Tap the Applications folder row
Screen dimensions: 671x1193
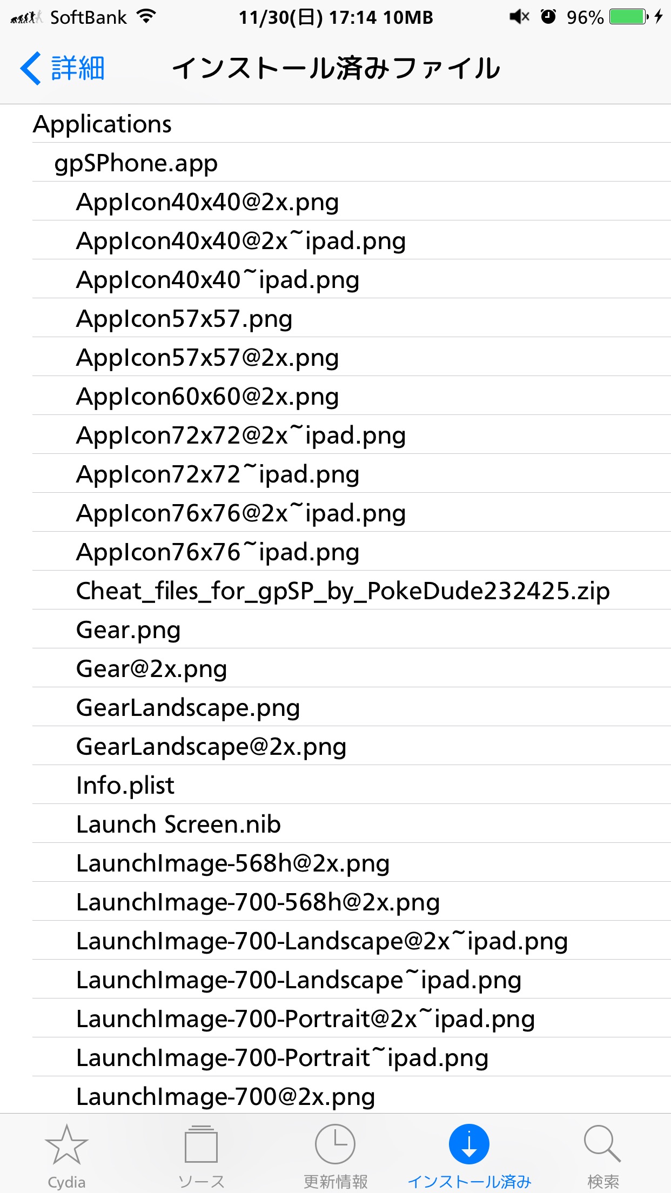pyautogui.click(x=352, y=124)
